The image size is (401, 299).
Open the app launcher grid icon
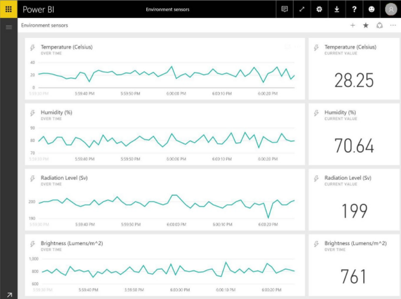click(8, 9)
